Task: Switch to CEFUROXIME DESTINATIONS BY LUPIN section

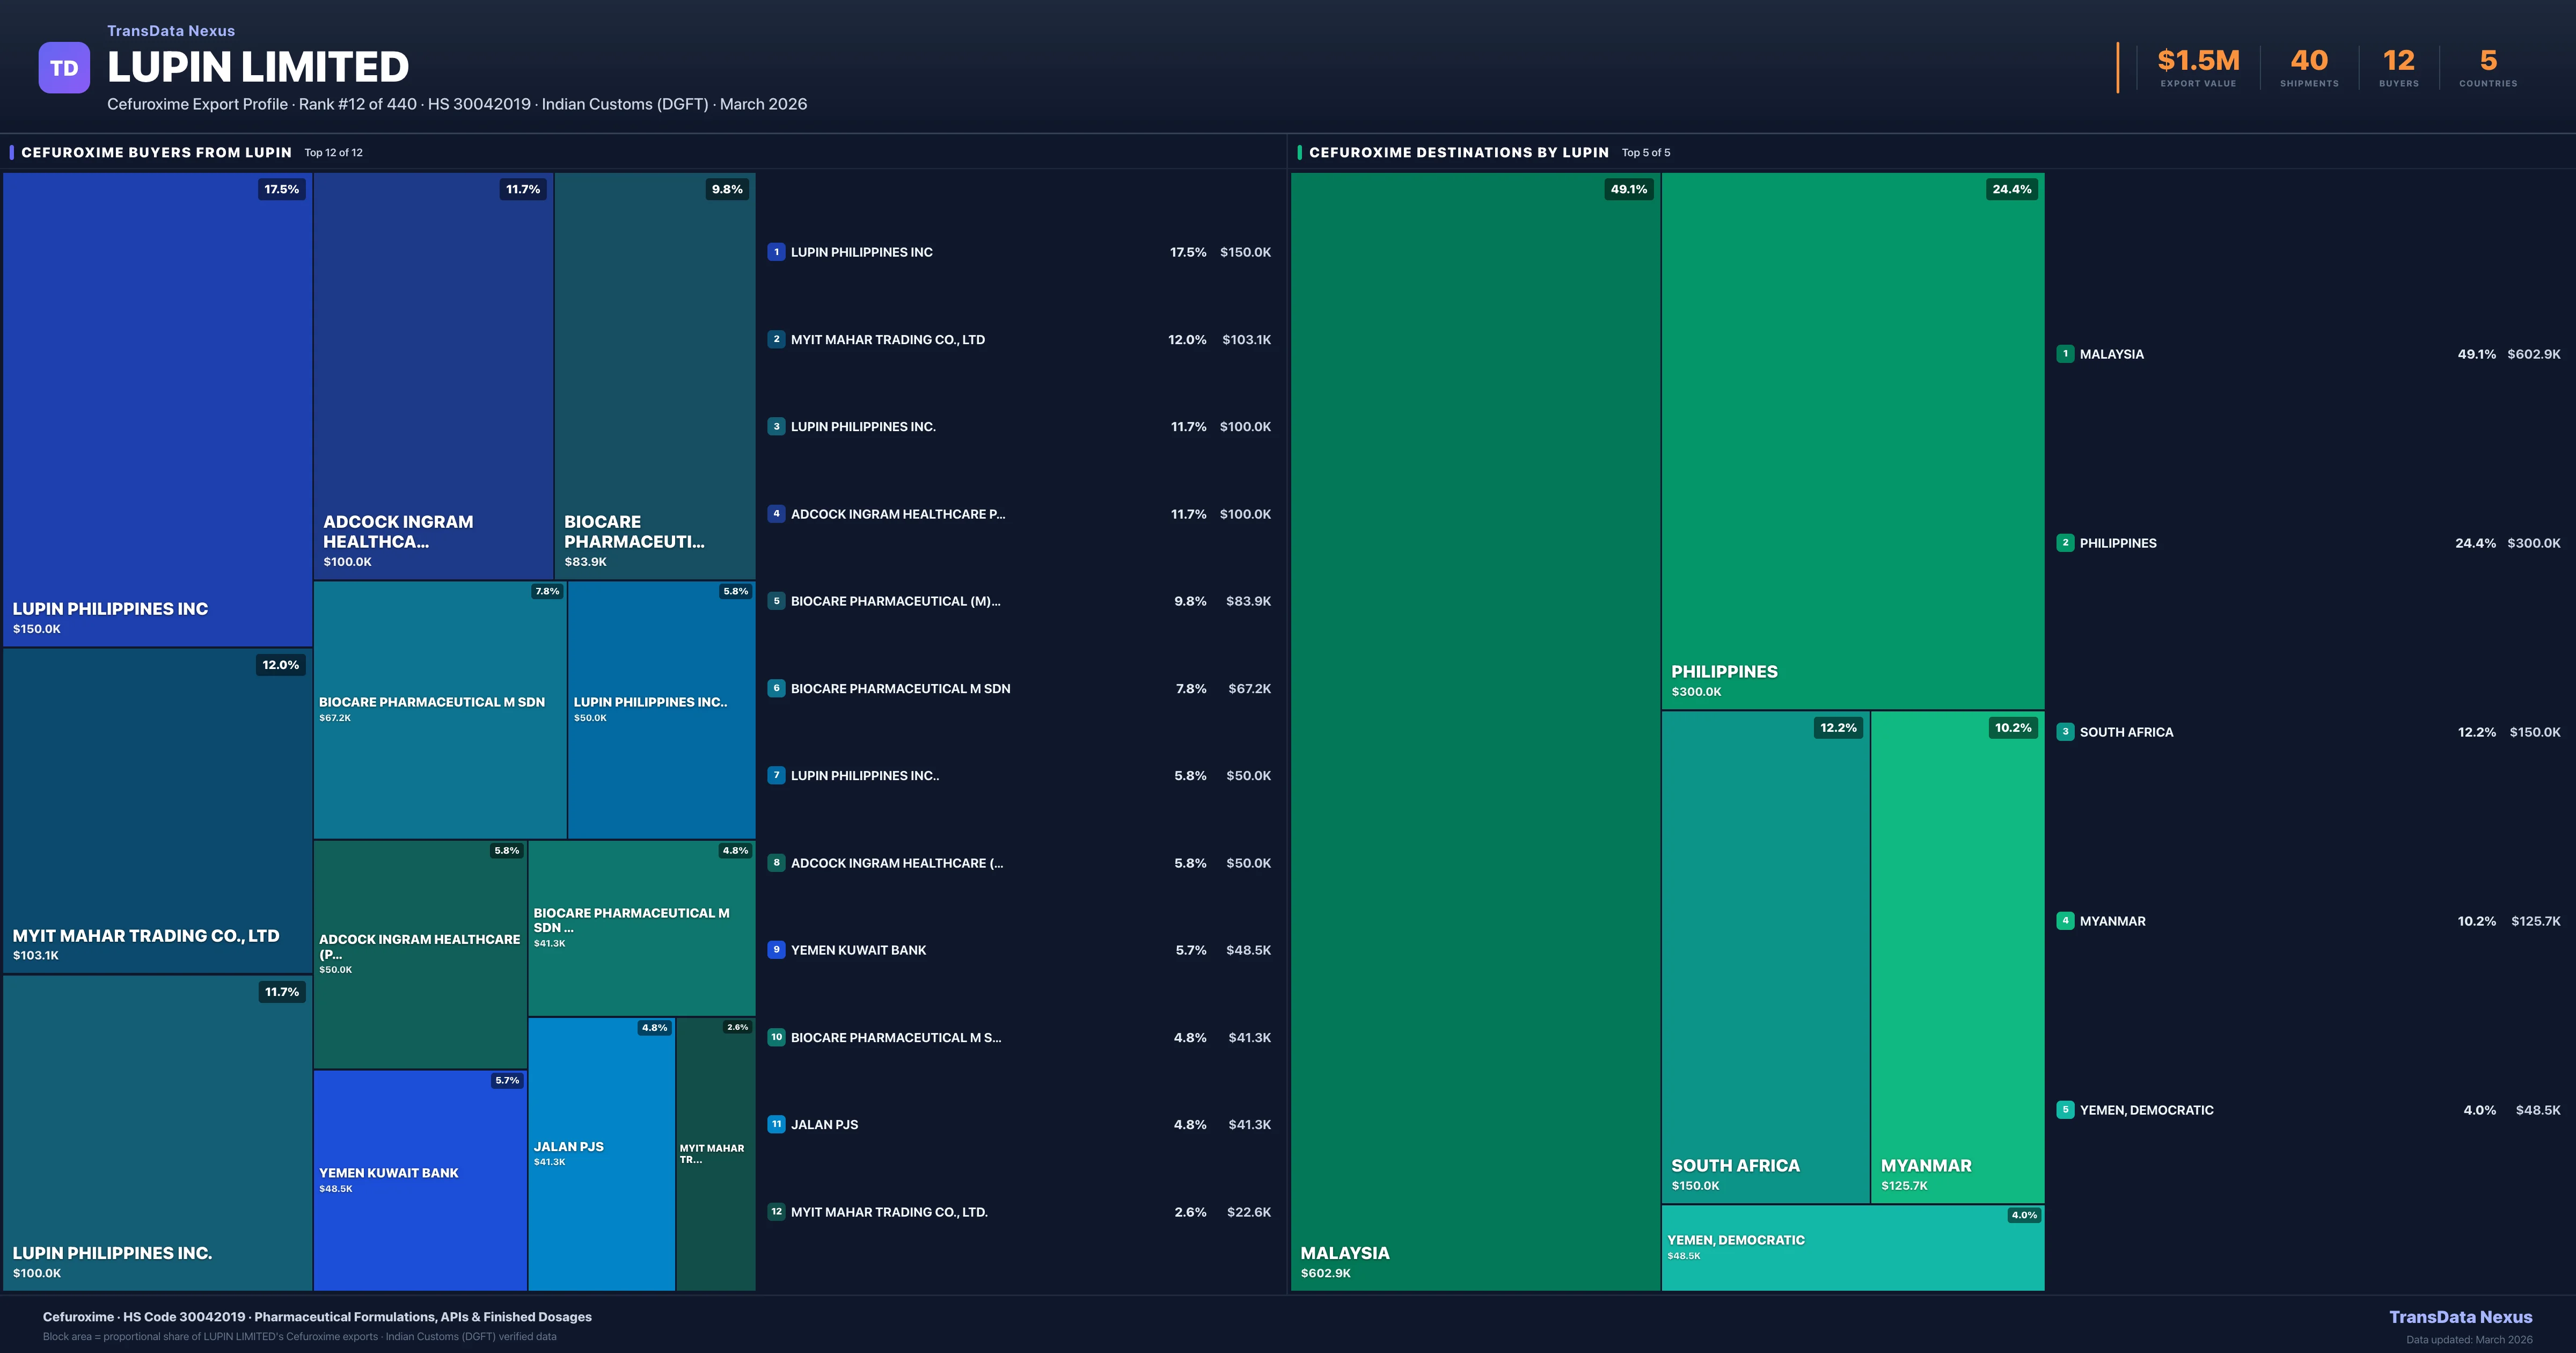Action: pyautogui.click(x=1459, y=152)
